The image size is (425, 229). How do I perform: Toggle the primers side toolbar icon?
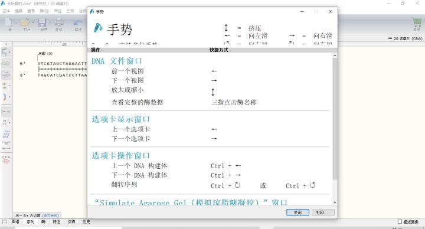(x=6, y=74)
